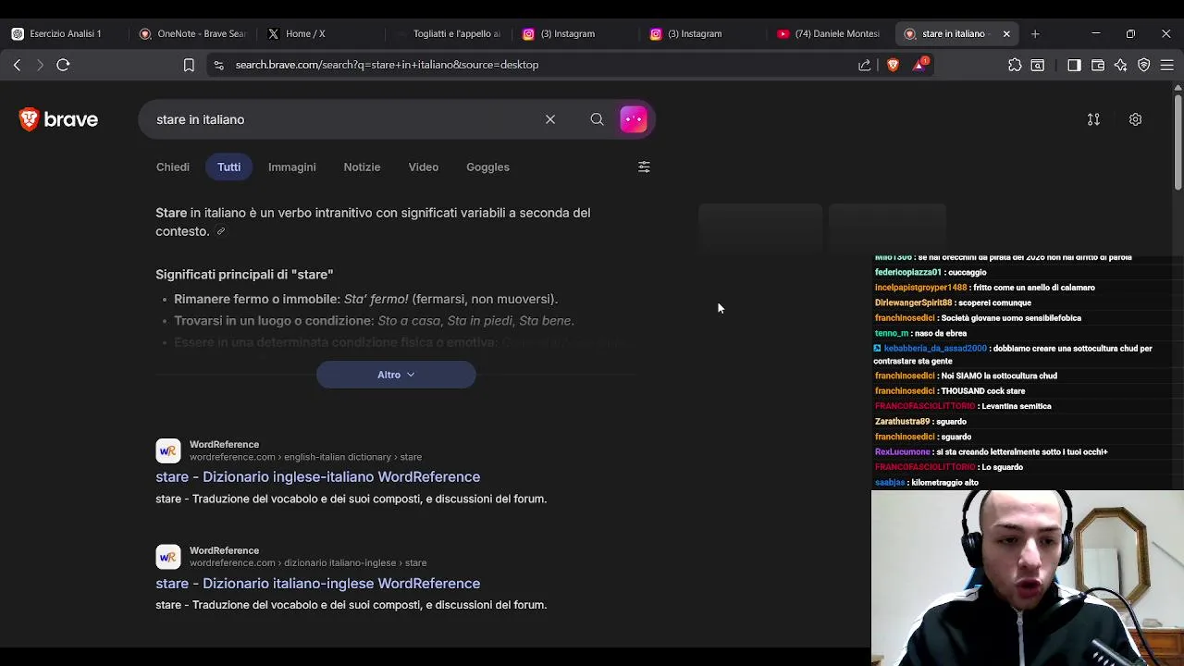Go back to the previous page
Image resolution: width=1184 pixels, height=666 pixels.
pos(17,65)
